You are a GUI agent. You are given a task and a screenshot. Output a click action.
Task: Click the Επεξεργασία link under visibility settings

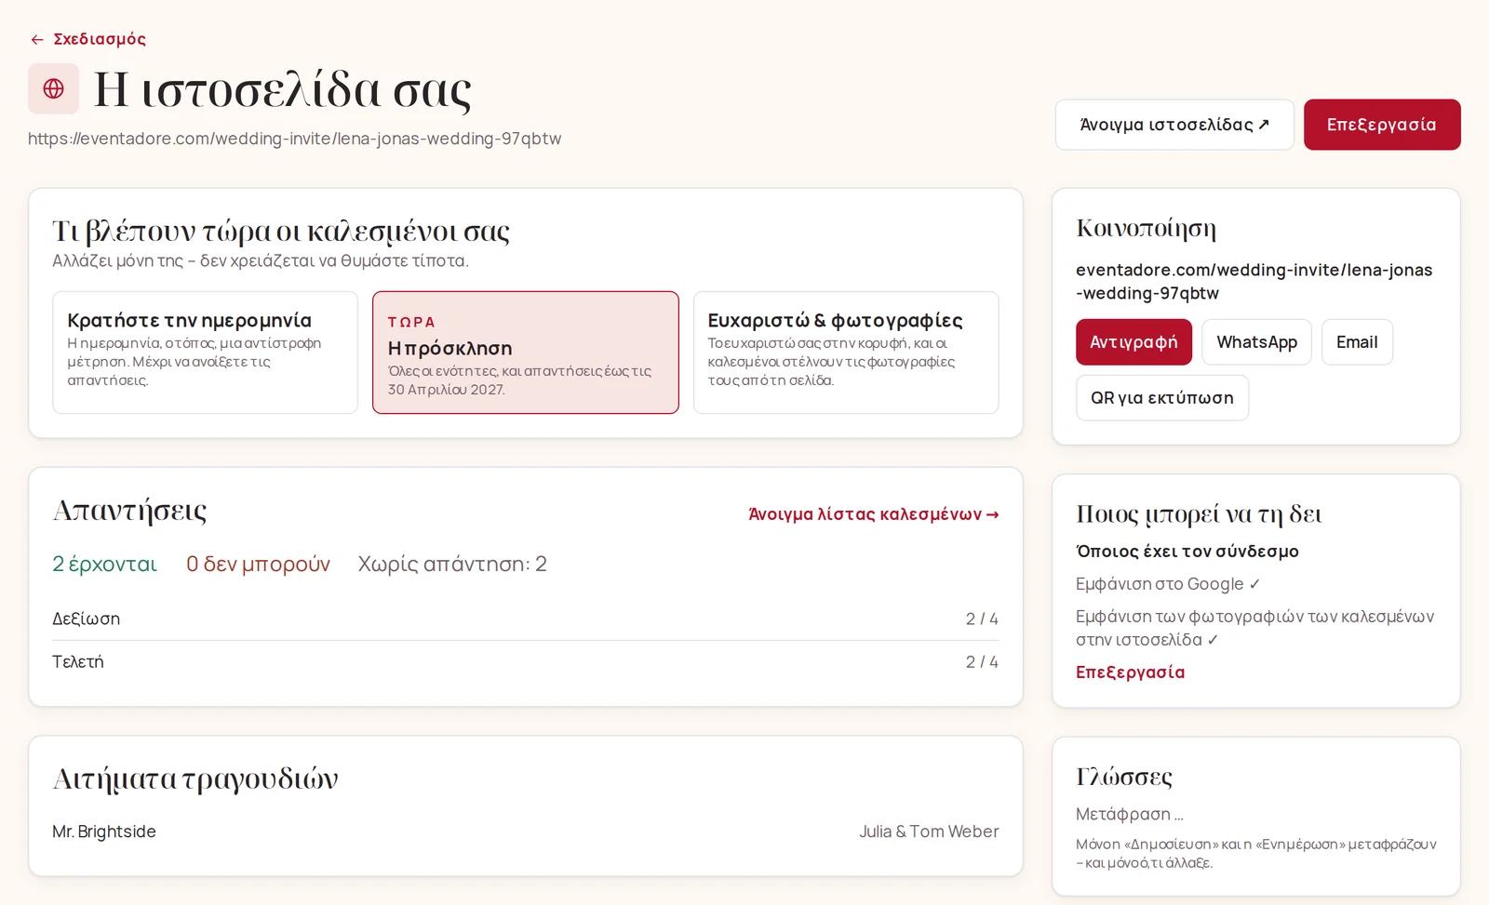coord(1130,672)
